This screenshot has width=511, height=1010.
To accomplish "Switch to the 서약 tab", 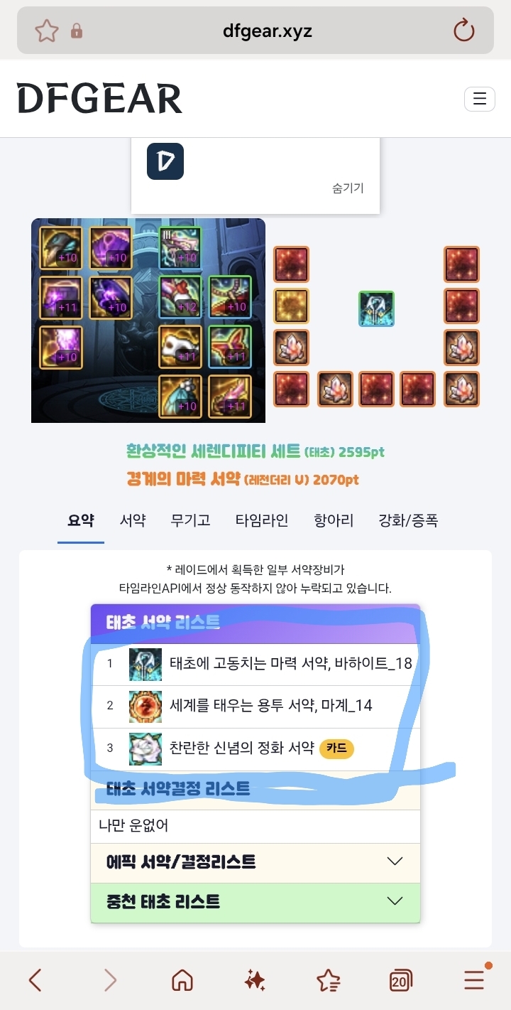I will pos(133,520).
